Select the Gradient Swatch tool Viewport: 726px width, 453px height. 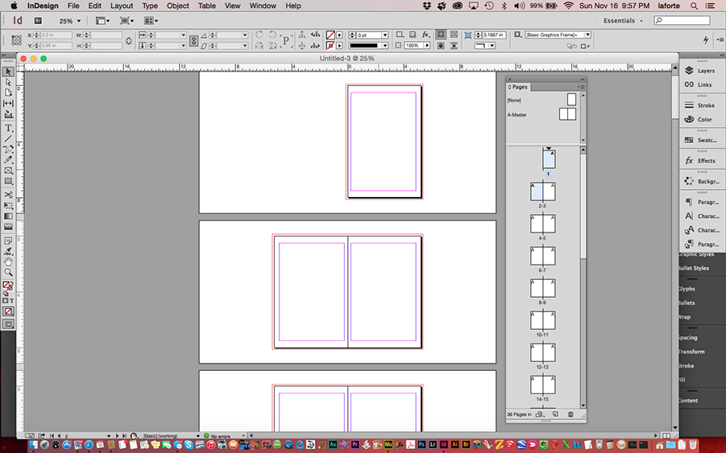tap(8, 216)
